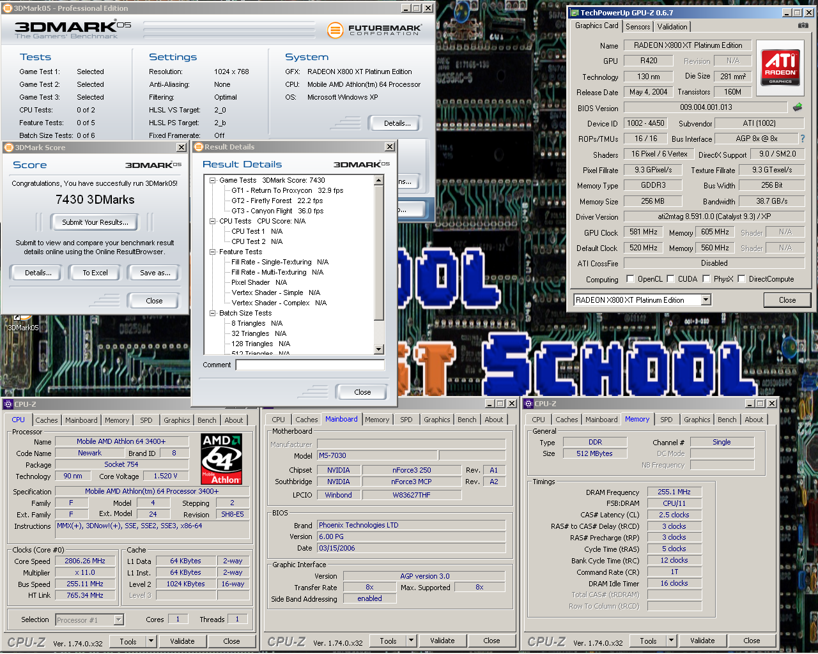Image resolution: width=818 pixels, height=654 pixels.
Task: Collapse the CPU Tests tree node
Action: [x=212, y=221]
